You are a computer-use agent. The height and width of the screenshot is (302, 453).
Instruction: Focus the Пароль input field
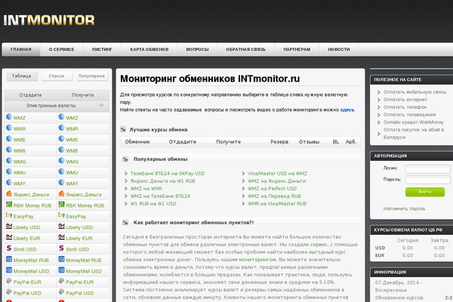(x=428, y=180)
